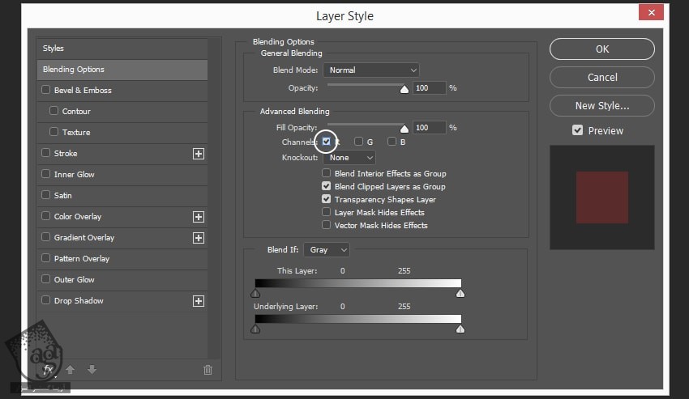The width and height of the screenshot is (689, 399).
Task: Click the Opacity percentage input field
Action: [429, 87]
